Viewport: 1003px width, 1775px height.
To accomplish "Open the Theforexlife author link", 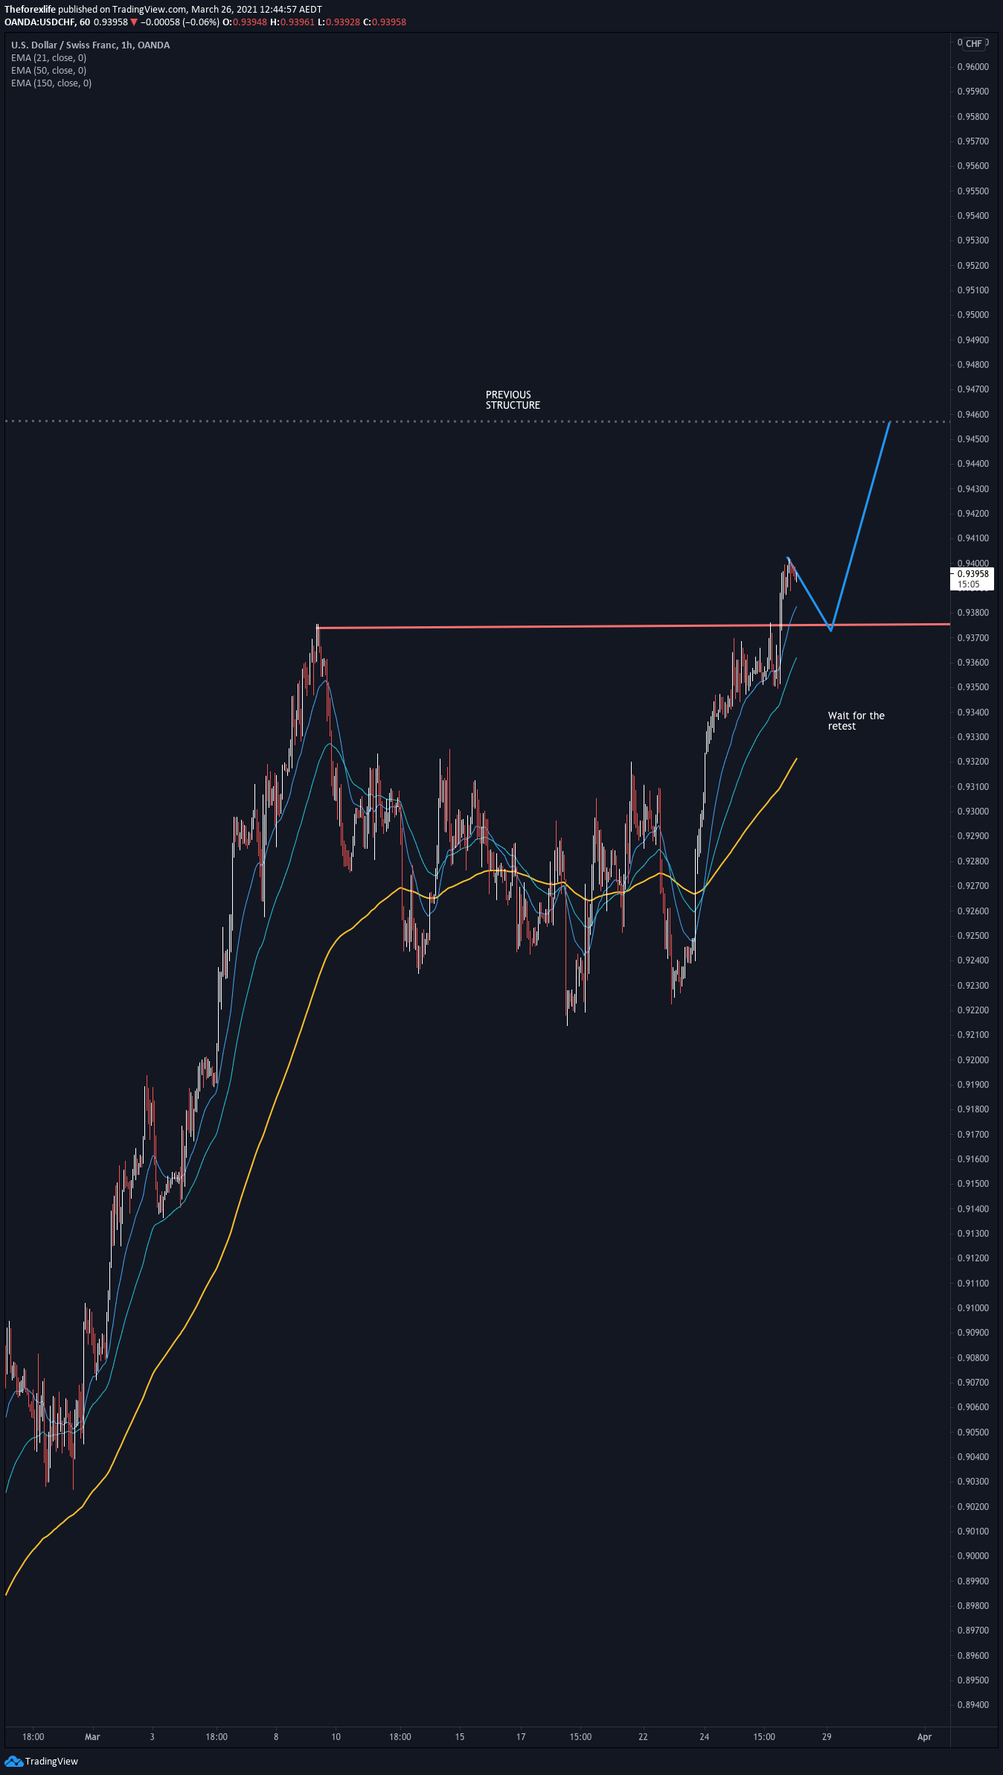I will click(30, 10).
